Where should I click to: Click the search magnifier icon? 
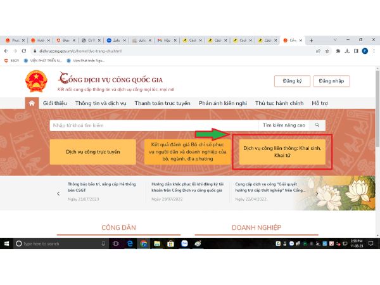coord(317,125)
